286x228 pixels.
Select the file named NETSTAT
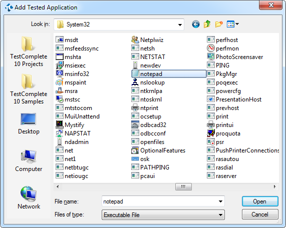pos(148,57)
